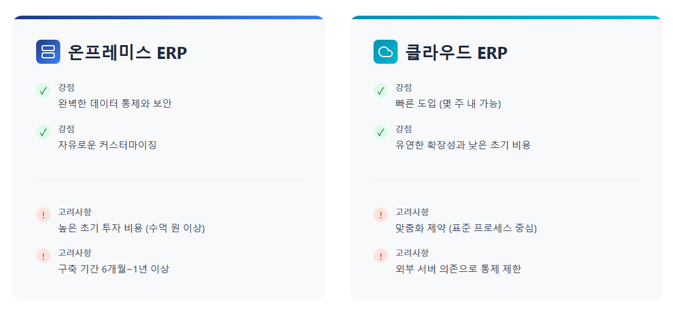
Task: Select the 유연한 확장성과 낮은 초기 비용 text
Action: coord(463,144)
